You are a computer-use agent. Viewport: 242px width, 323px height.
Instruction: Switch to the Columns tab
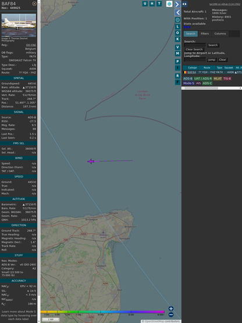[x=220, y=34]
